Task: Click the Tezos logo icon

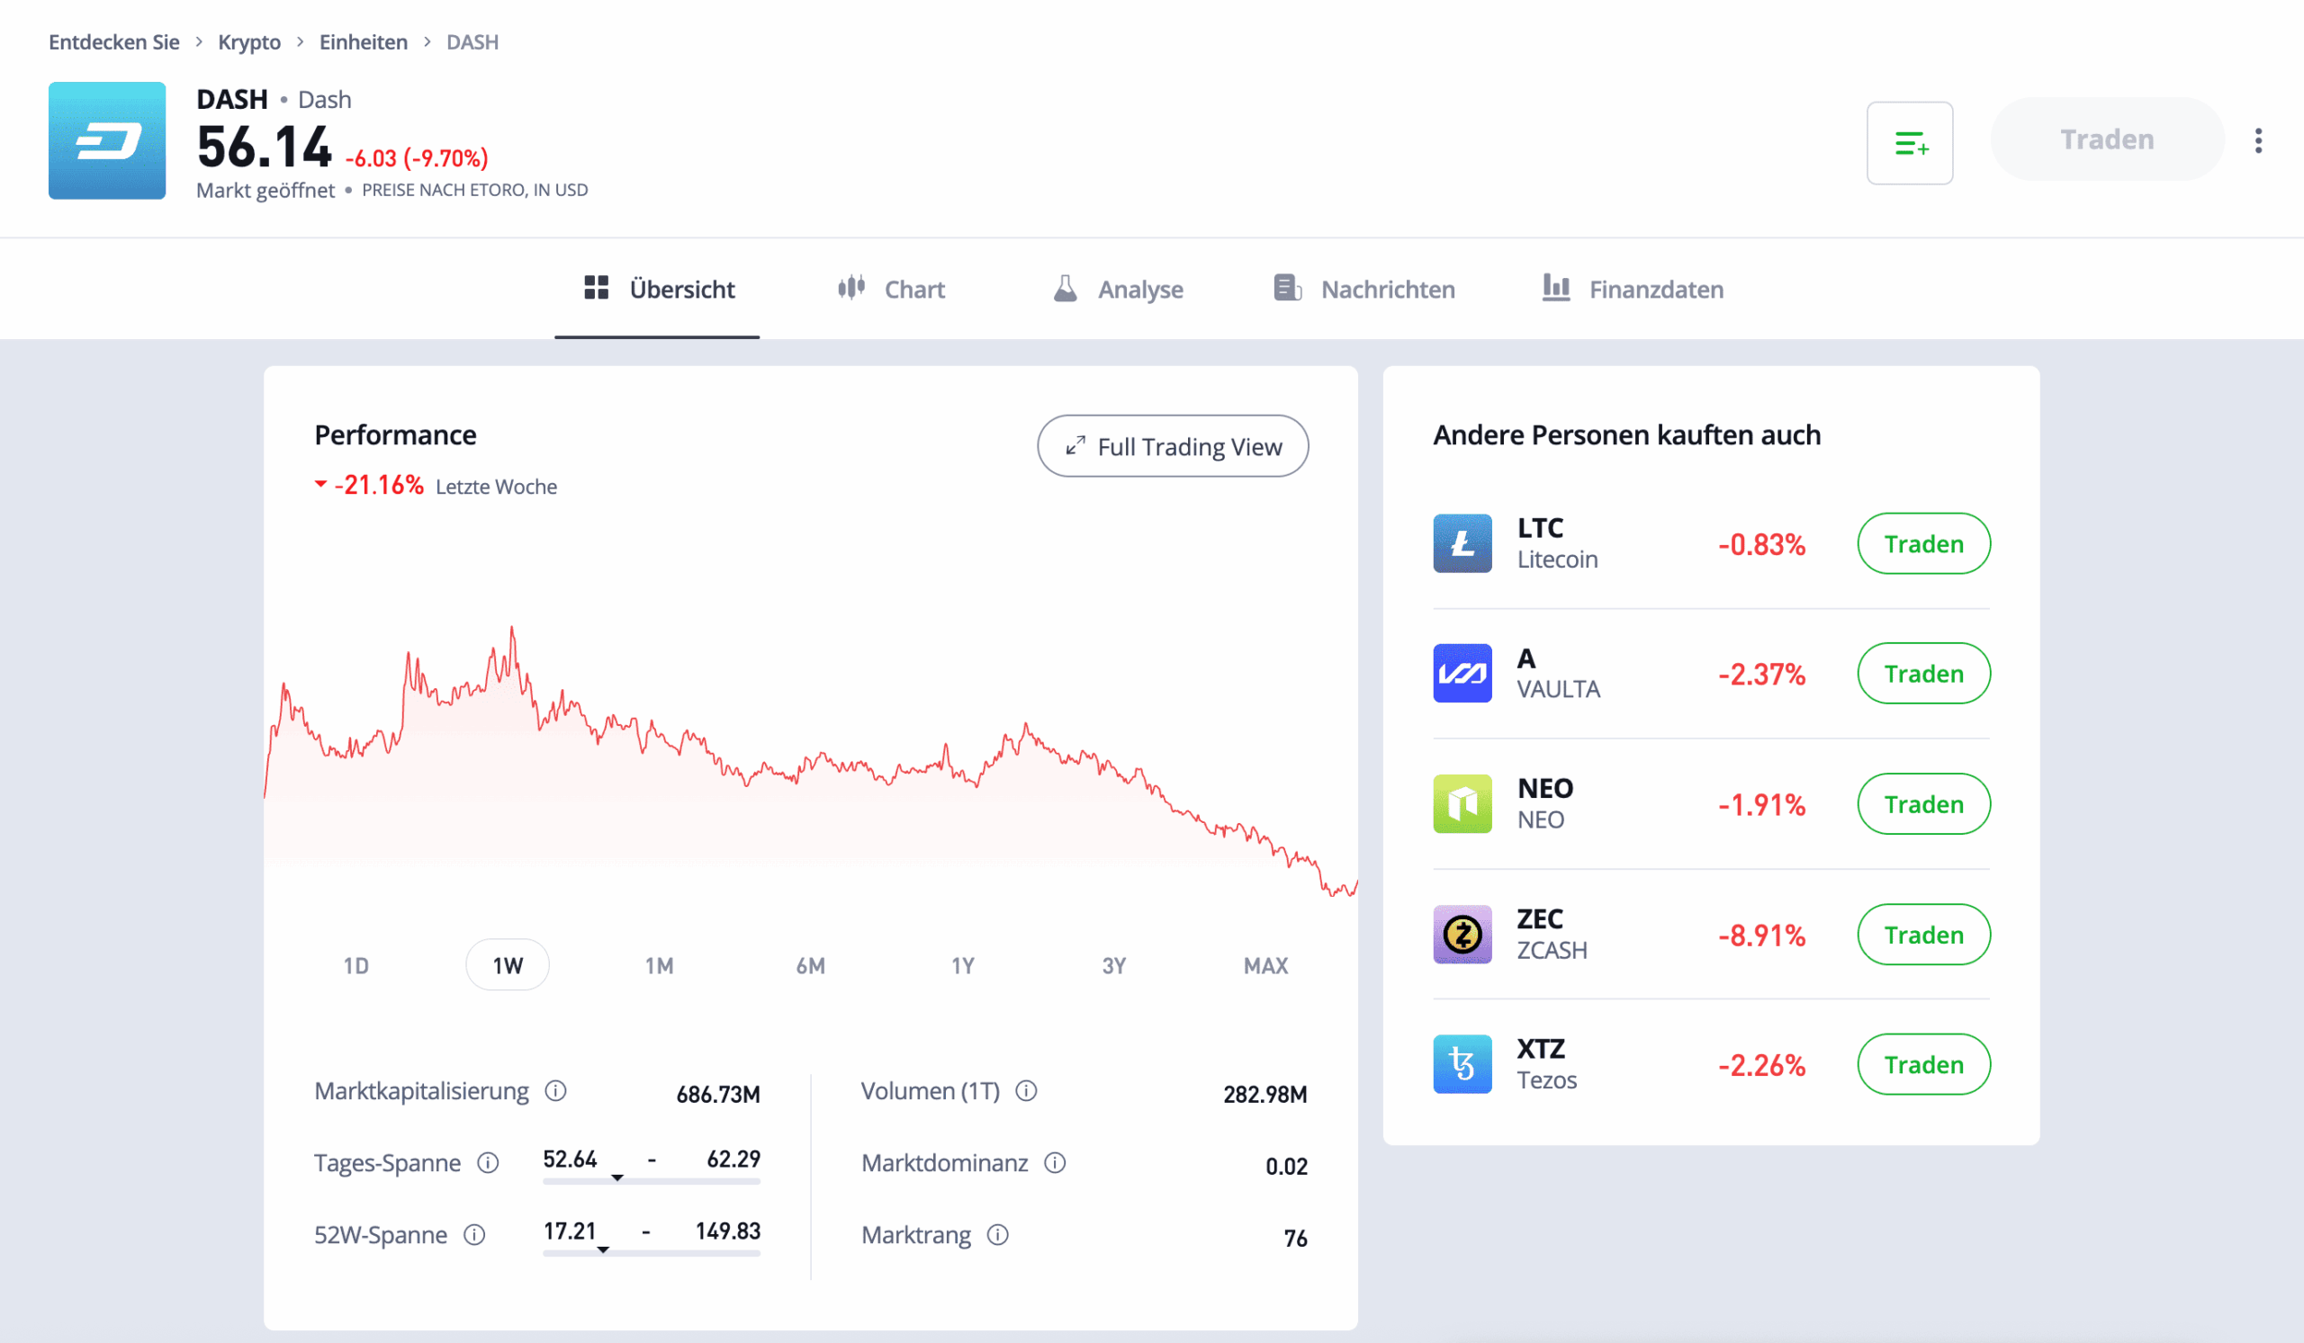Action: click(x=1462, y=1064)
